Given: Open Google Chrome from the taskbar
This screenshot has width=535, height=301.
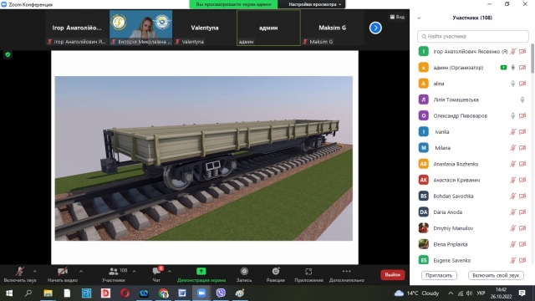Looking at the screenshot, I should click(164, 293).
